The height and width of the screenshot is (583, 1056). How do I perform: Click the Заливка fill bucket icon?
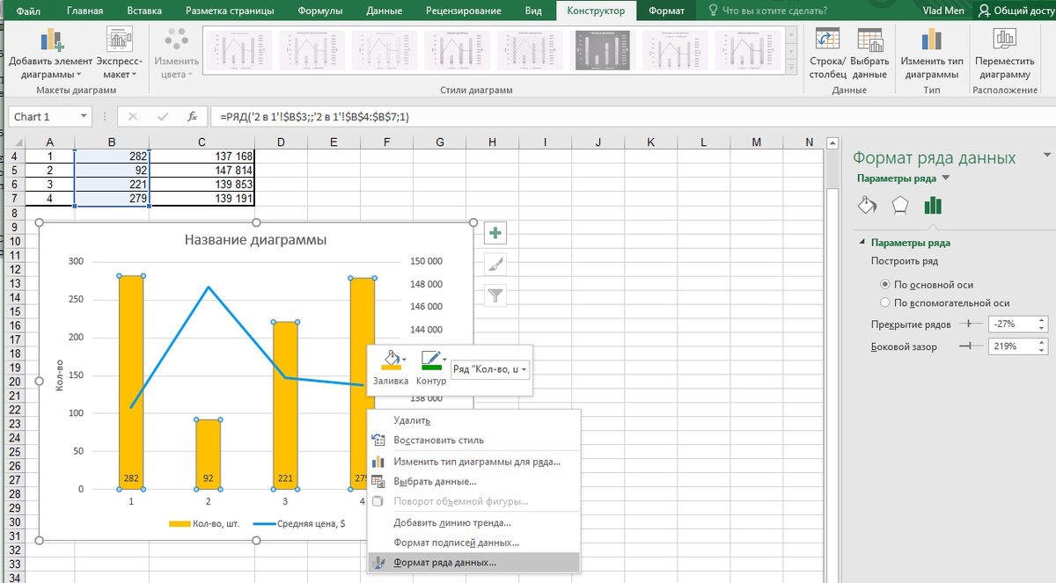pos(390,361)
